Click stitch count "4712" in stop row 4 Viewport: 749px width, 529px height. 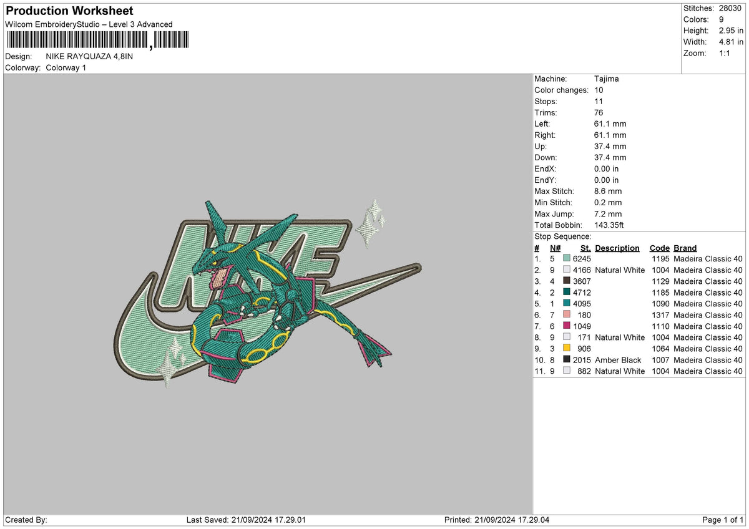[582, 293]
